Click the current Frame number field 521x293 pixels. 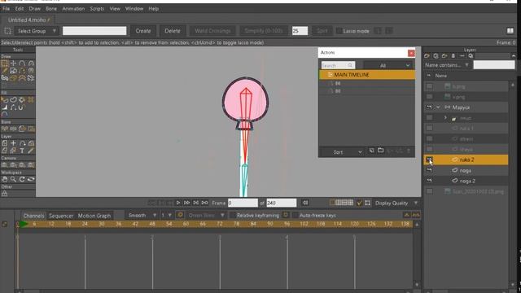point(243,203)
